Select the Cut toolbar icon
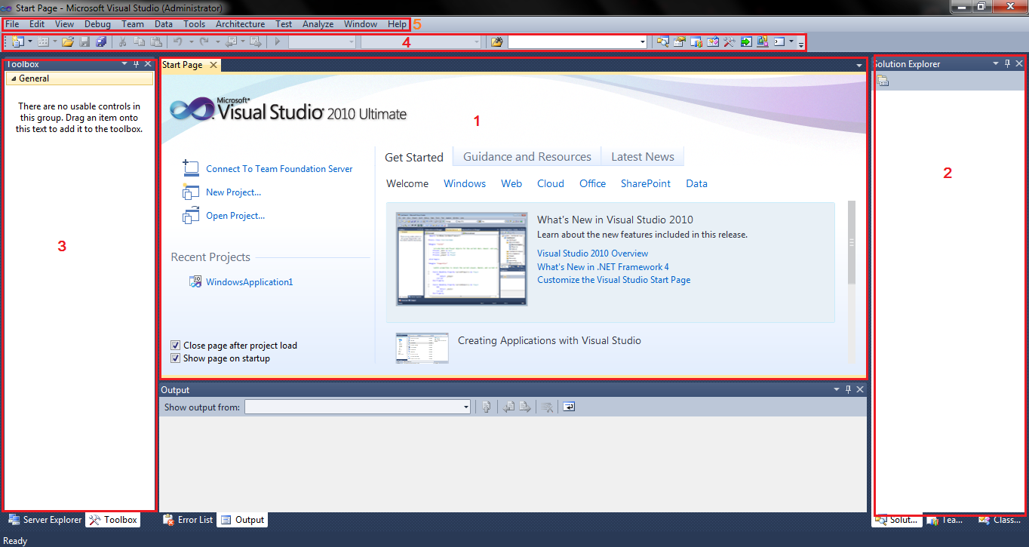This screenshot has height=547, width=1029. (123, 41)
